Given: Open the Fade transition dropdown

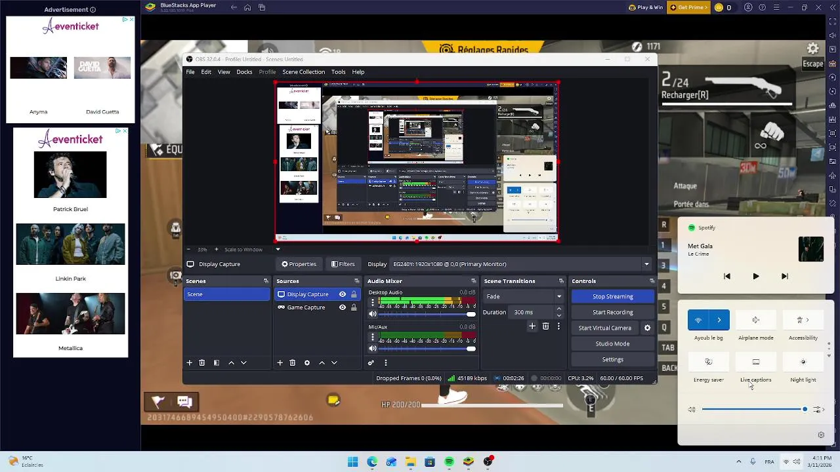Looking at the screenshot, I should pos(524,296).
